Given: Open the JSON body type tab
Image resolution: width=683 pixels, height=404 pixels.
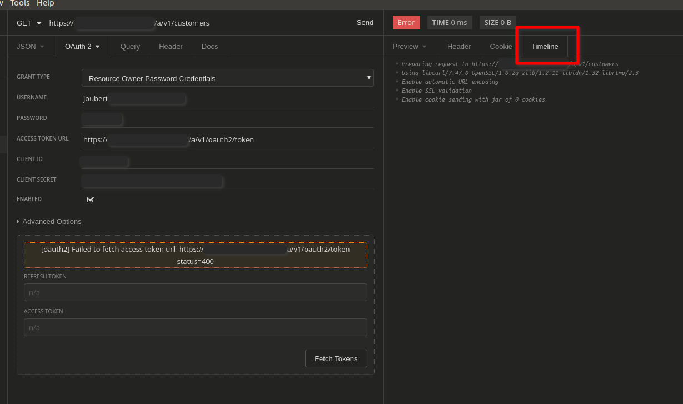Looking at the screenshot, I should click(30, 47).
